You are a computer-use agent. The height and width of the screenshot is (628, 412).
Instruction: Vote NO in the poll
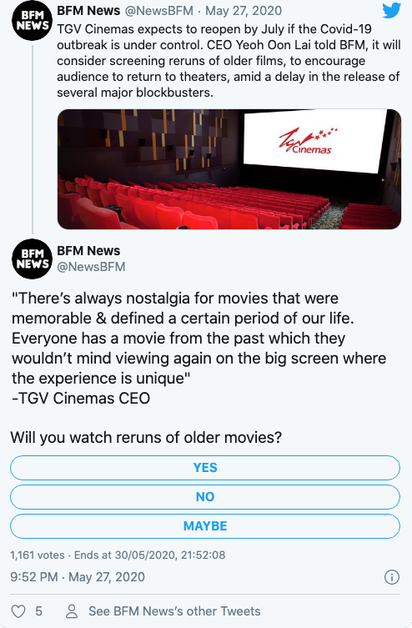point(205,496)
